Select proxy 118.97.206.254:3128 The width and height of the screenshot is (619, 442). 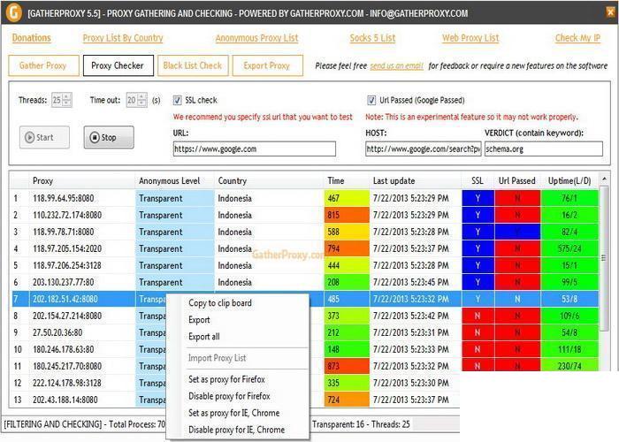pos(67,265)
